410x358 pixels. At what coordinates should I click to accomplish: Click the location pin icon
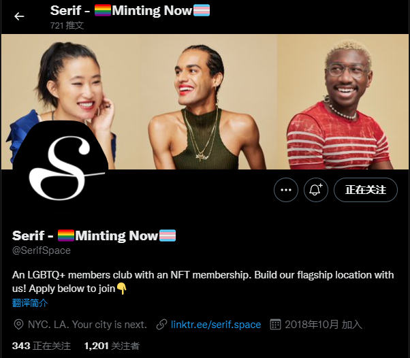[x=18, y=325]
